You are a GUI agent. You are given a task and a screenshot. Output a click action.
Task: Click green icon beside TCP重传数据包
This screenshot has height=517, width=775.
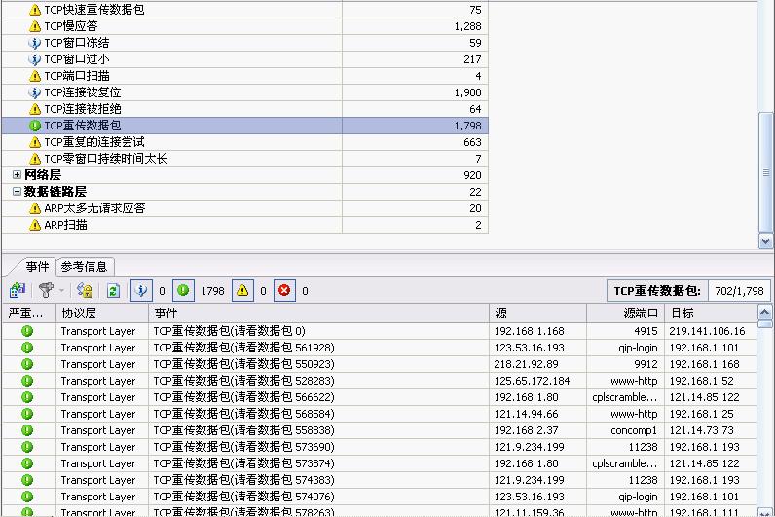click(35, 126)
